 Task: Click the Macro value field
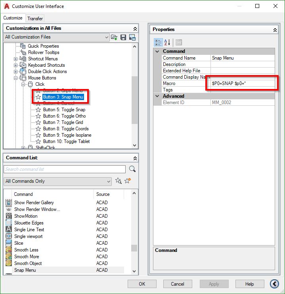[x=243, y=83]
